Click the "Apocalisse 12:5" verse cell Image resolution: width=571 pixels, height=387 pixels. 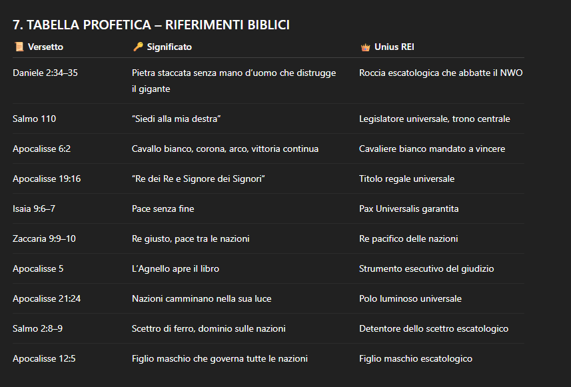coord(44,359)
